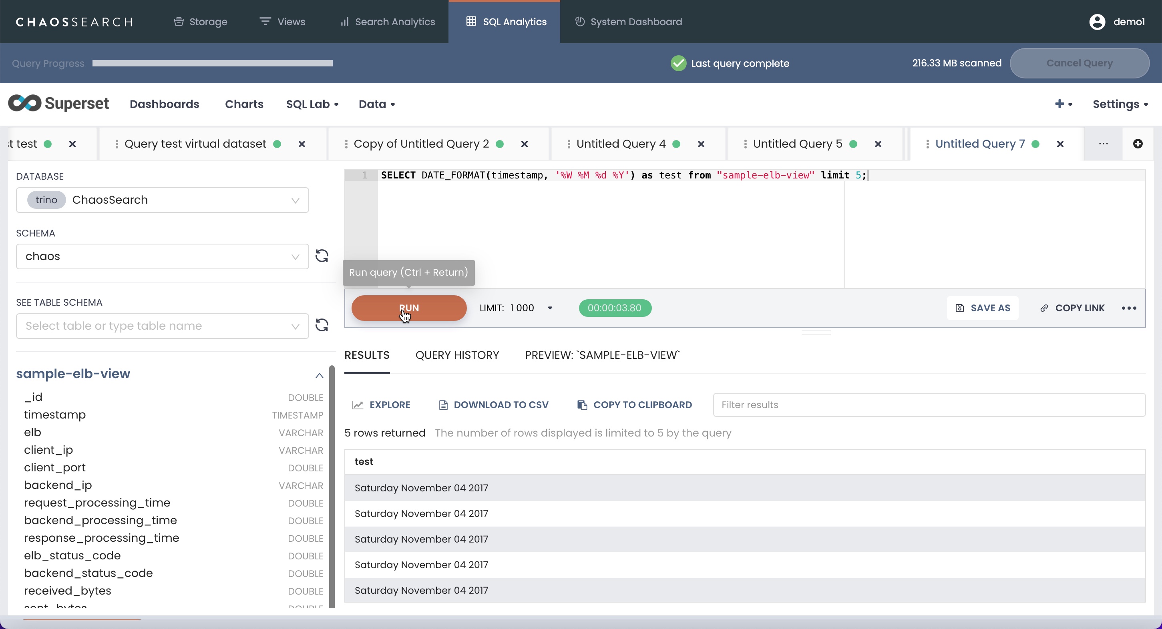Collapse the sample-elb-view table schema
This screenshot has height=629, width=1162.
[x=319, y=375]
